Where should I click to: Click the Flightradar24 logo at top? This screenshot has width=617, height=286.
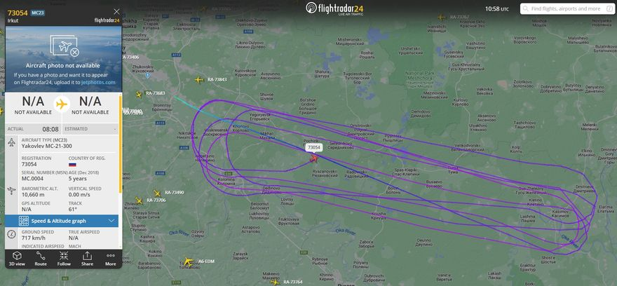tap(335, 8)
